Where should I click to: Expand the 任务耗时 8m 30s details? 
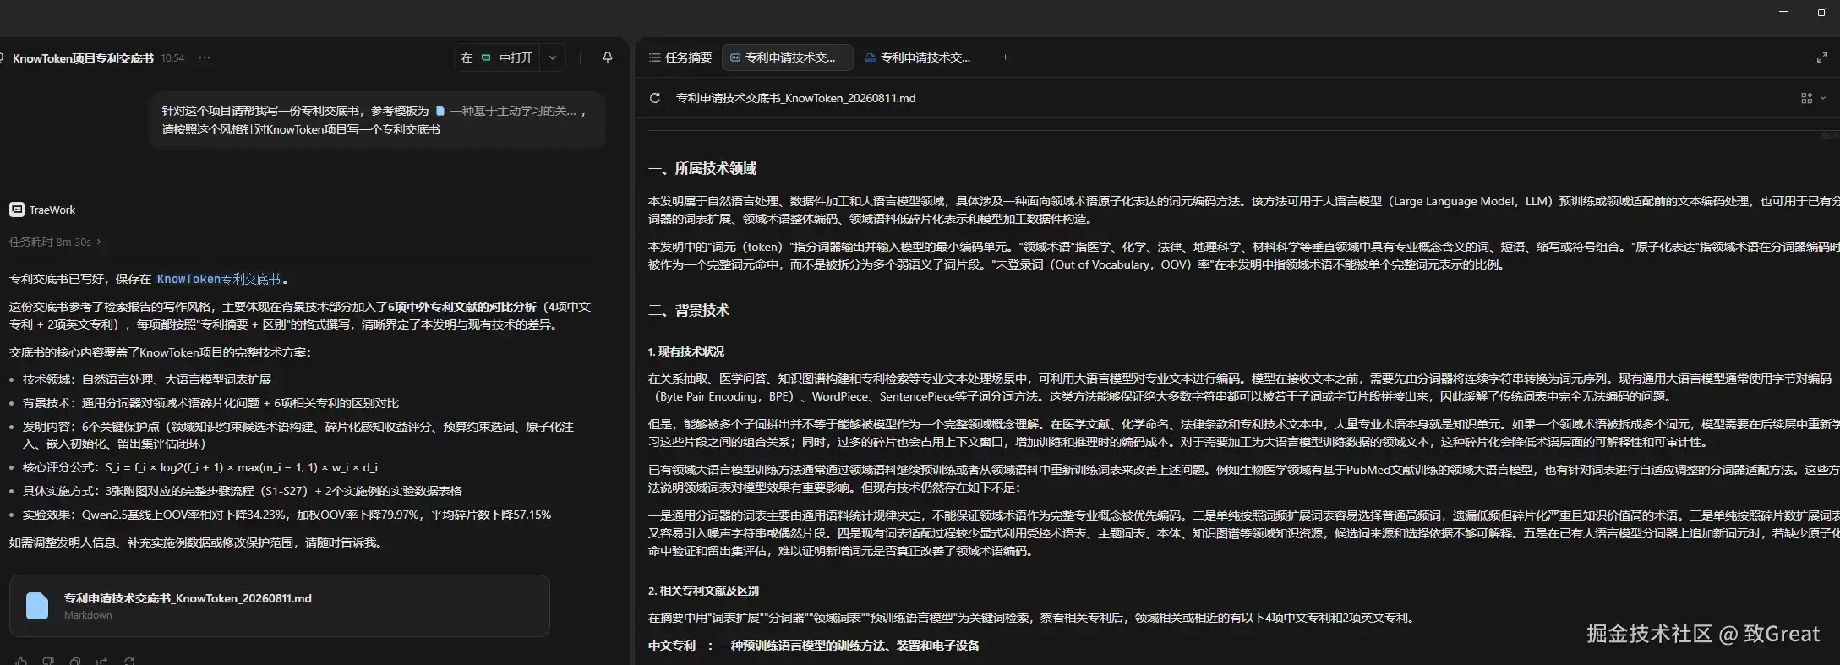click(55, 242)
